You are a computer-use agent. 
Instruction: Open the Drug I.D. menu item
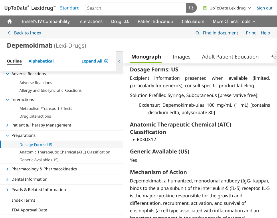click(120, 21)
